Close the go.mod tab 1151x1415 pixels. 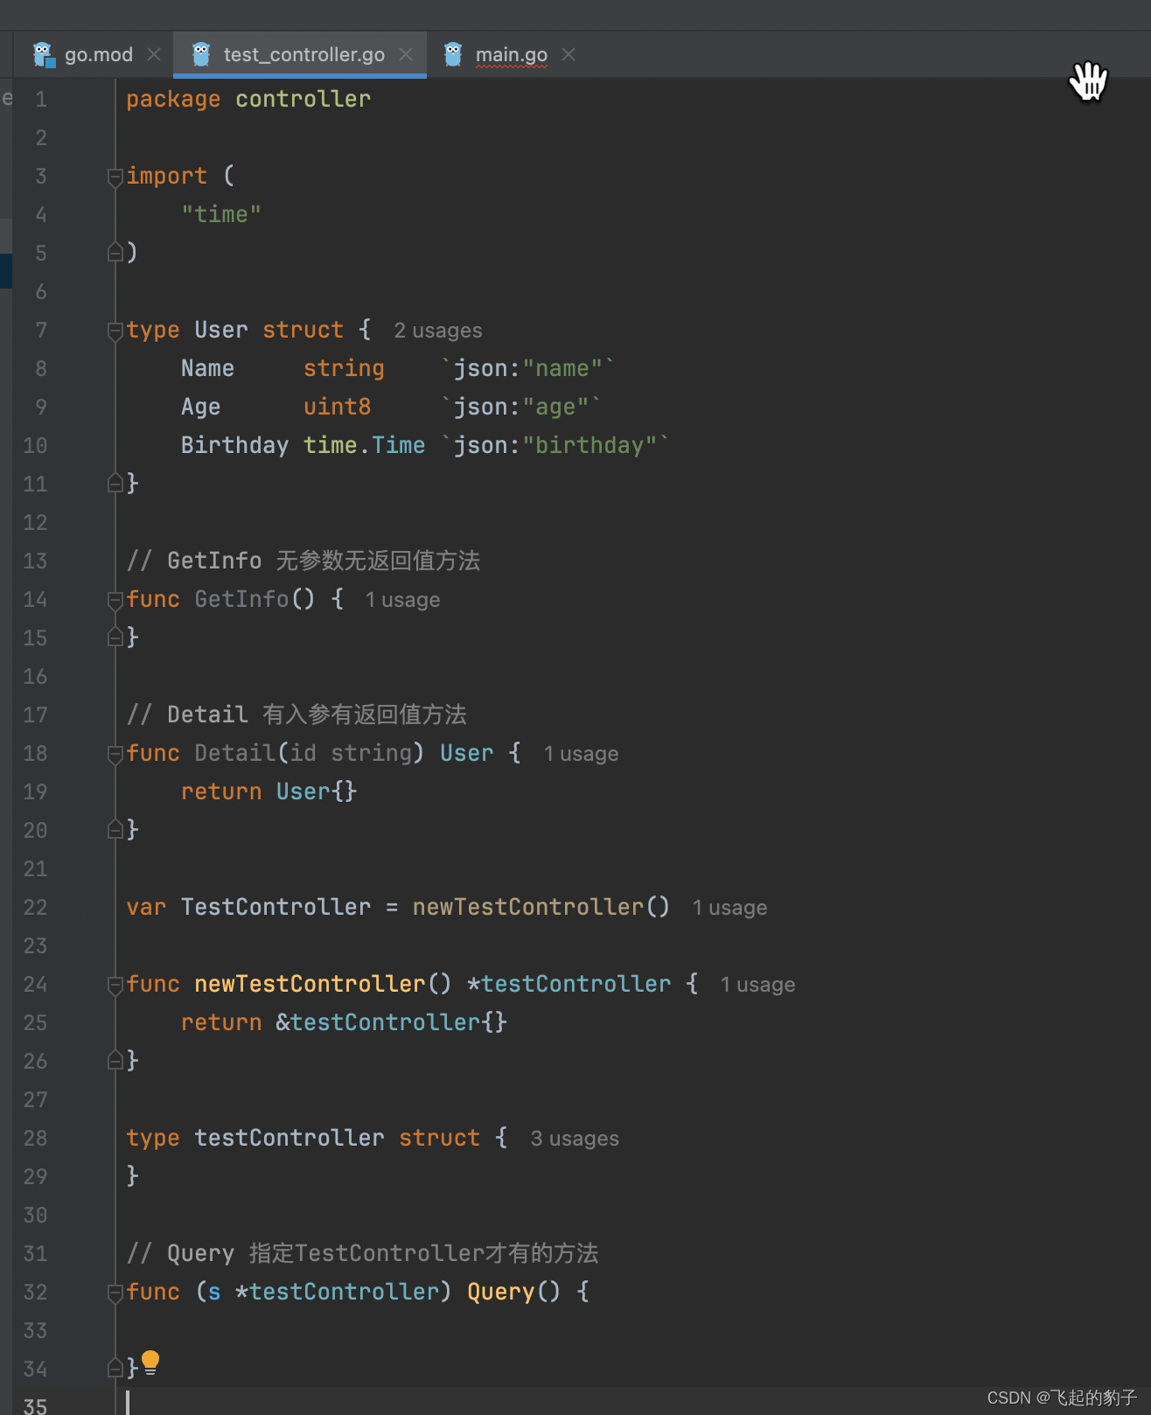coord(154,54)
